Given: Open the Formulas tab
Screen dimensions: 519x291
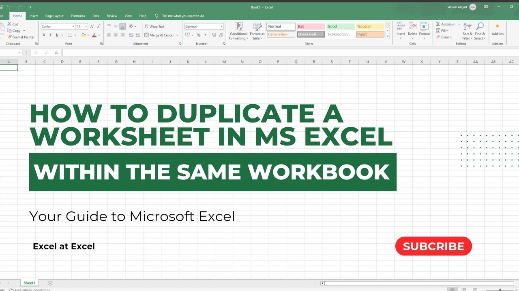Looking at the screenshot, I should [78, 16].
